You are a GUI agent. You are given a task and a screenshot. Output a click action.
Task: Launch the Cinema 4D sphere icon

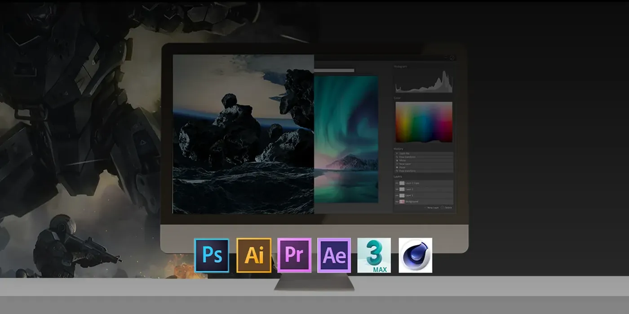pyautogui.click(x=415, y=256)
